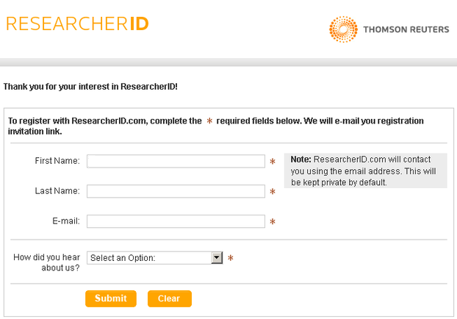Image resolution: width=457 pixels, height=319 pixels.
Task: Focus the First Name text field
Action: 176,161
